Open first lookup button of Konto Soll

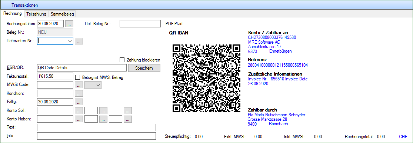79,111
